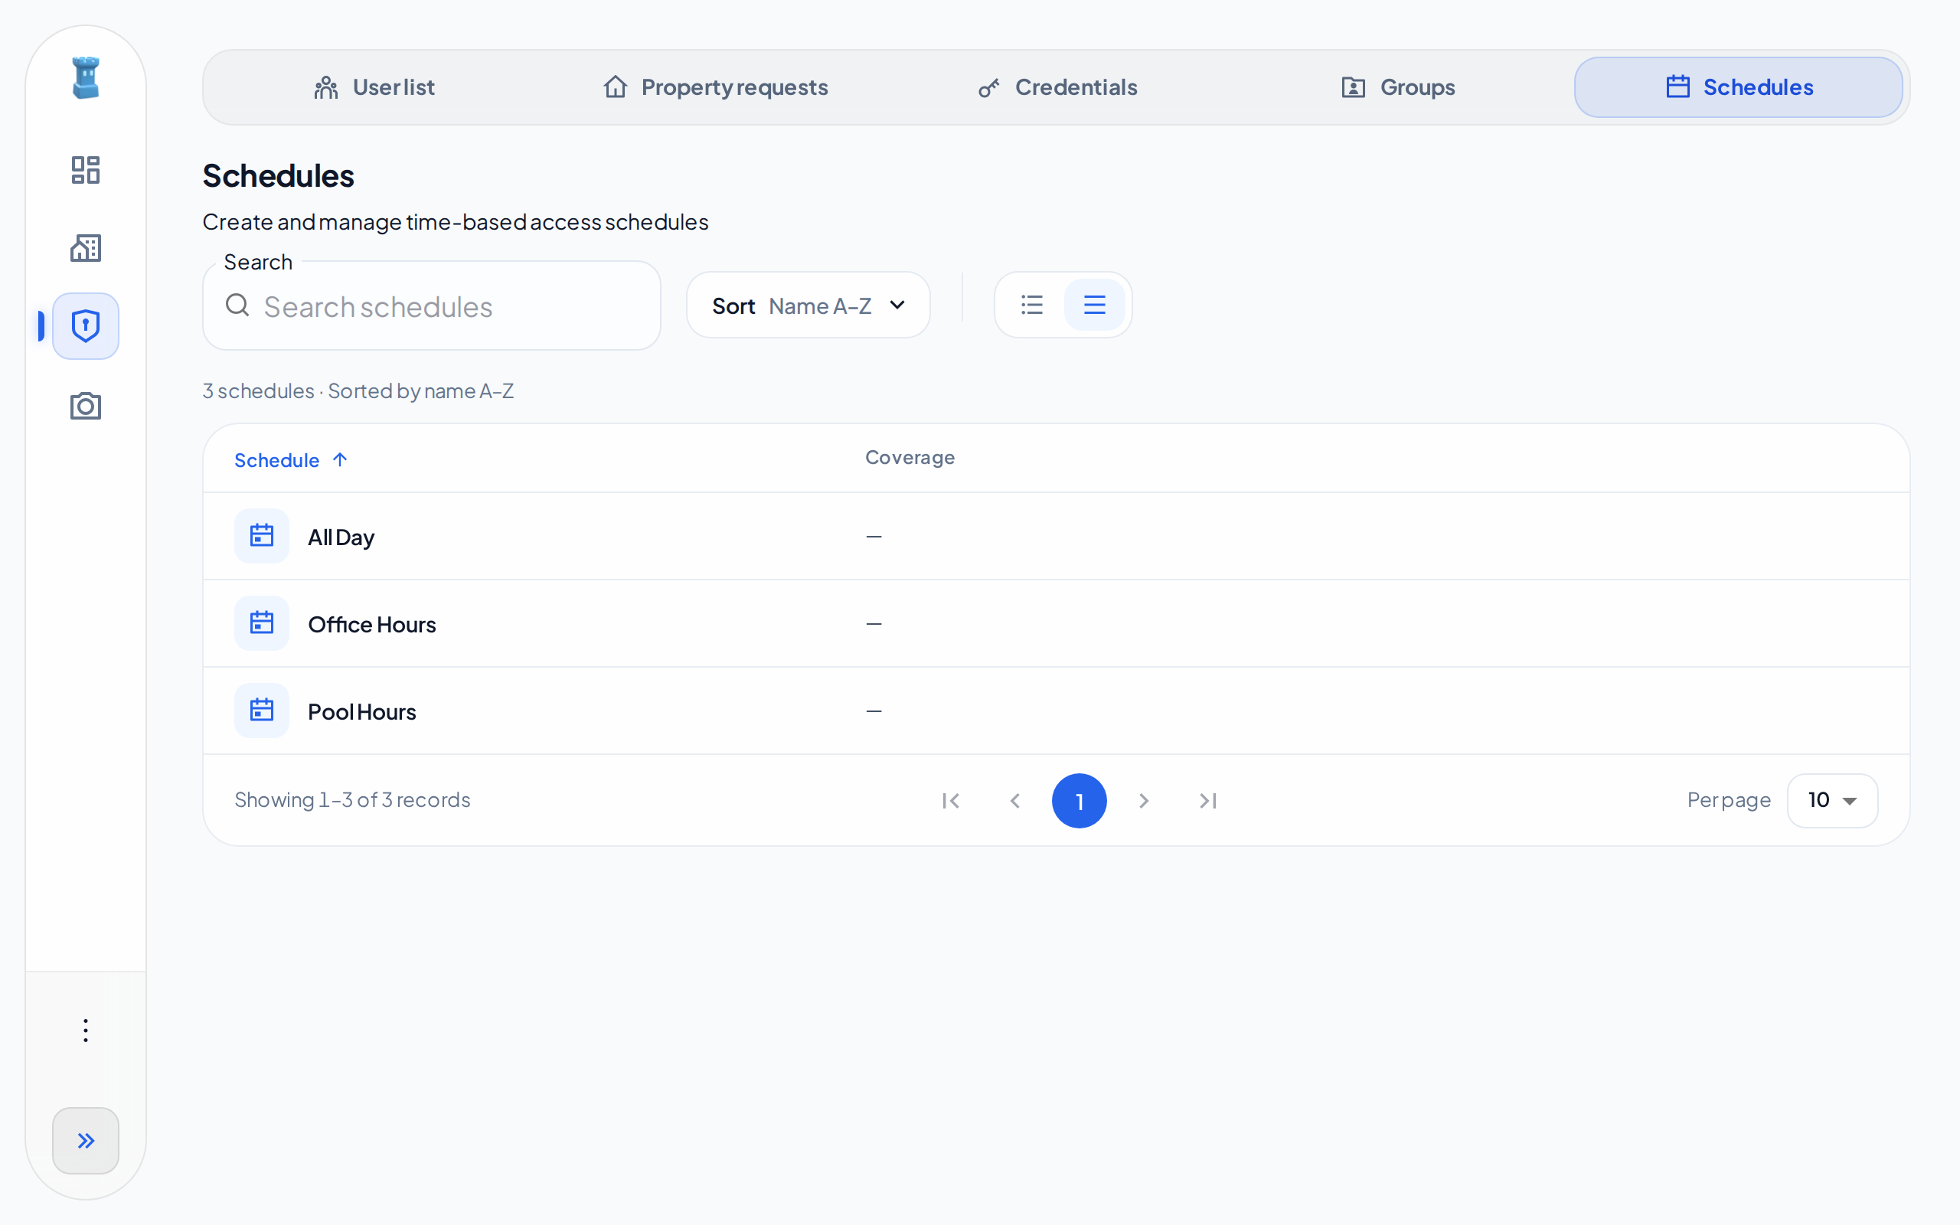
Task: Switch to the comfortable rows view toggle
Action: tap(1094, 305)
